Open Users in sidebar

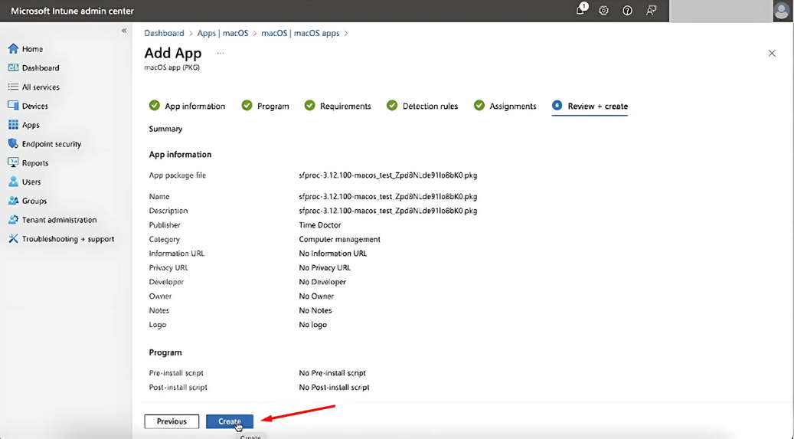[25, 182]
